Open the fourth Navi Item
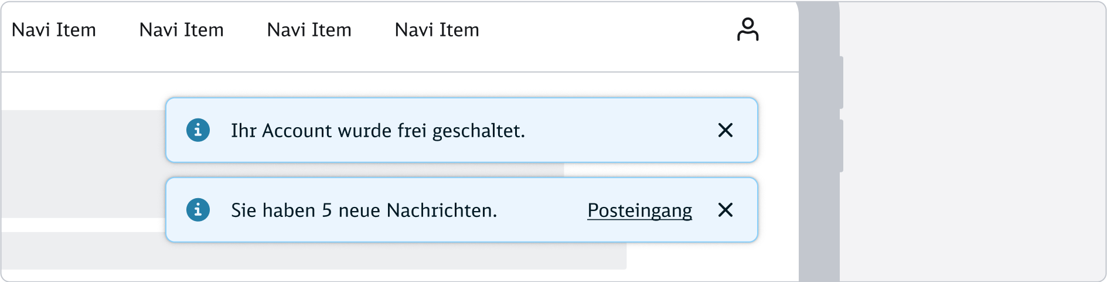 coord(437,30)
